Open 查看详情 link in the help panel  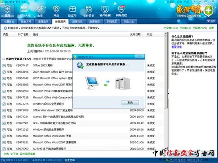coord(177,47)
